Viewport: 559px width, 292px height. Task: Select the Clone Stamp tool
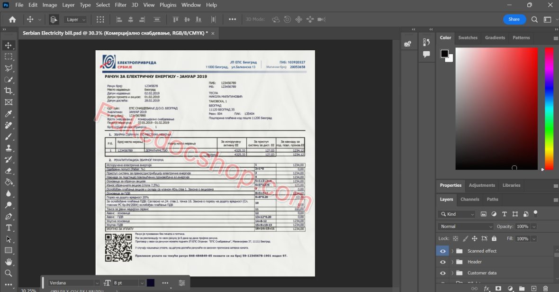pos(9,148)
